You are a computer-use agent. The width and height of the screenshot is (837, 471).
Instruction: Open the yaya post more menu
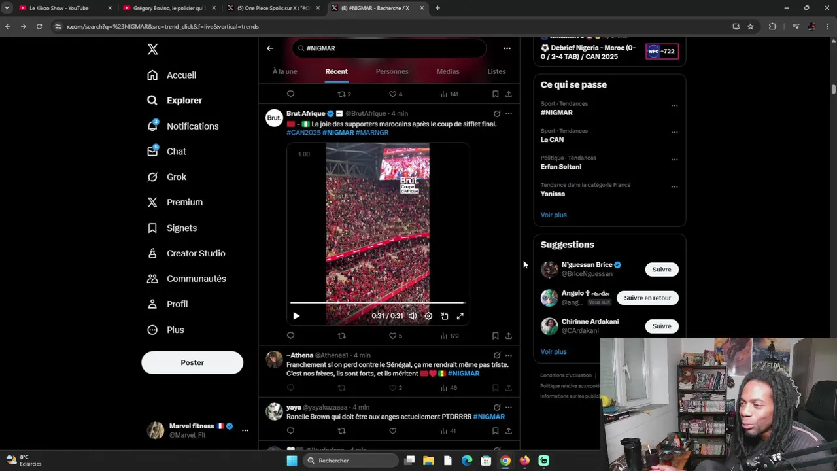pos(509,408)
